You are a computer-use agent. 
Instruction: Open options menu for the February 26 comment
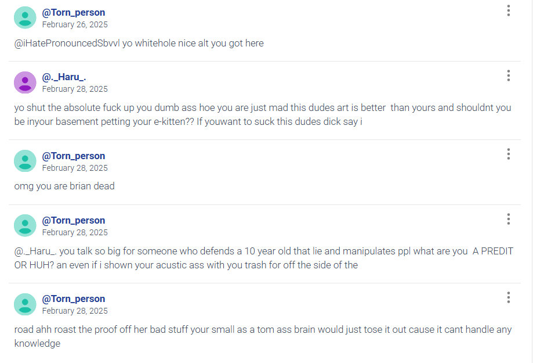click(508, 10)
